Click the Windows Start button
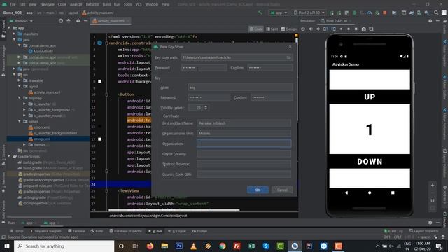This screenshot has width=448, height=252. point(6,246)
